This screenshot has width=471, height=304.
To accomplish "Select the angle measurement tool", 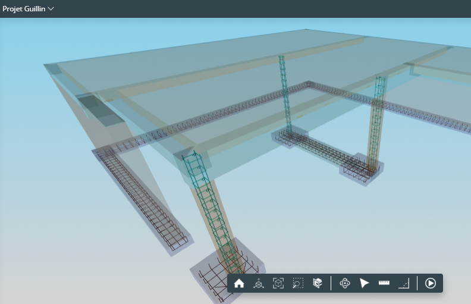I will click(404, 283).
